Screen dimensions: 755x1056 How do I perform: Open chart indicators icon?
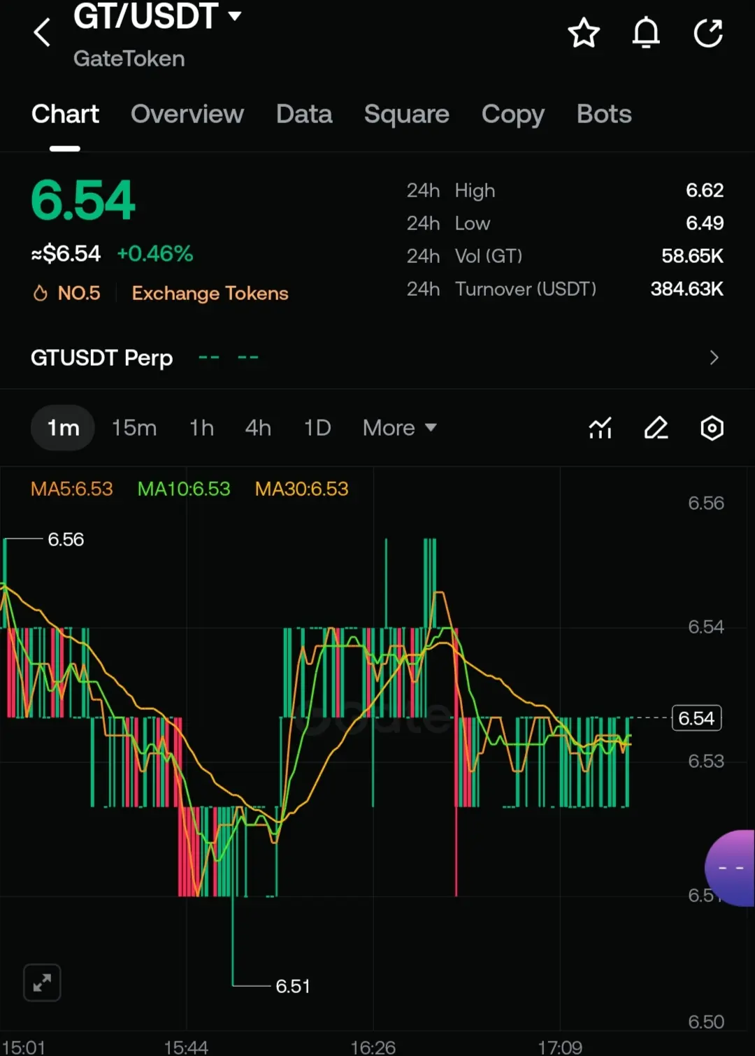(601, 428)
